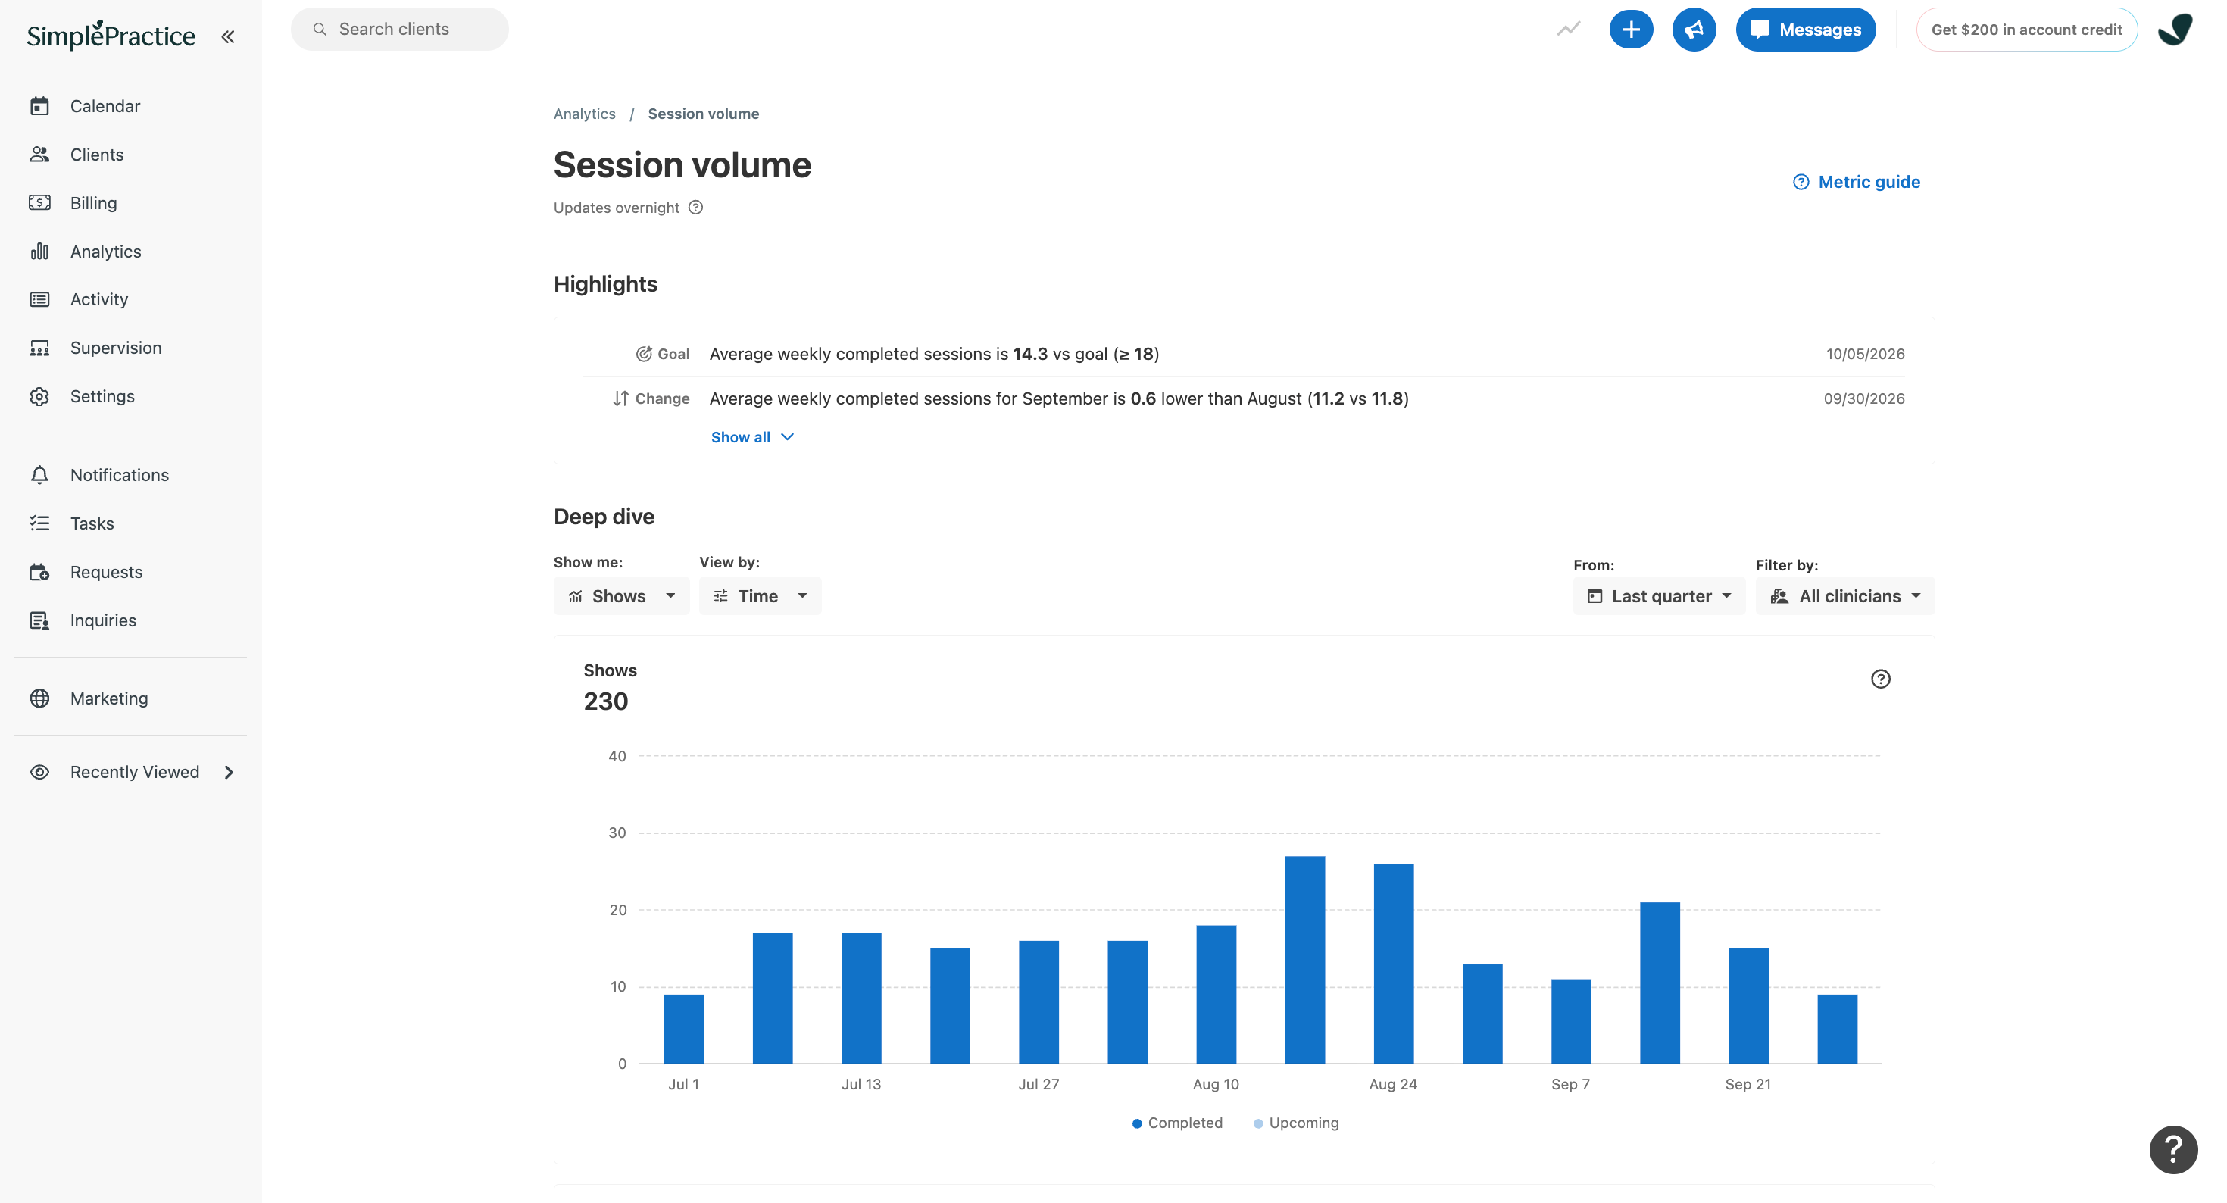Open the create new plus button
This screenshot has height=1203, width=2227.
pyautogui.click(x=1630, y=30)
